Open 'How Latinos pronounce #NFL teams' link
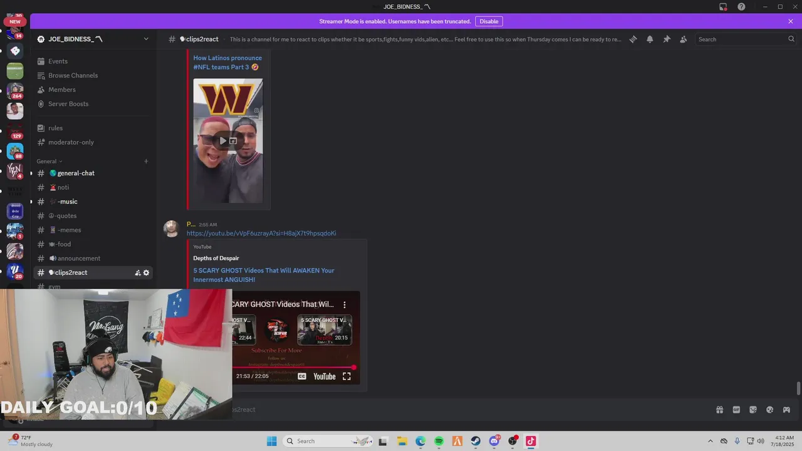The height and width of the screenshot is (451, 802). (227, 63)
